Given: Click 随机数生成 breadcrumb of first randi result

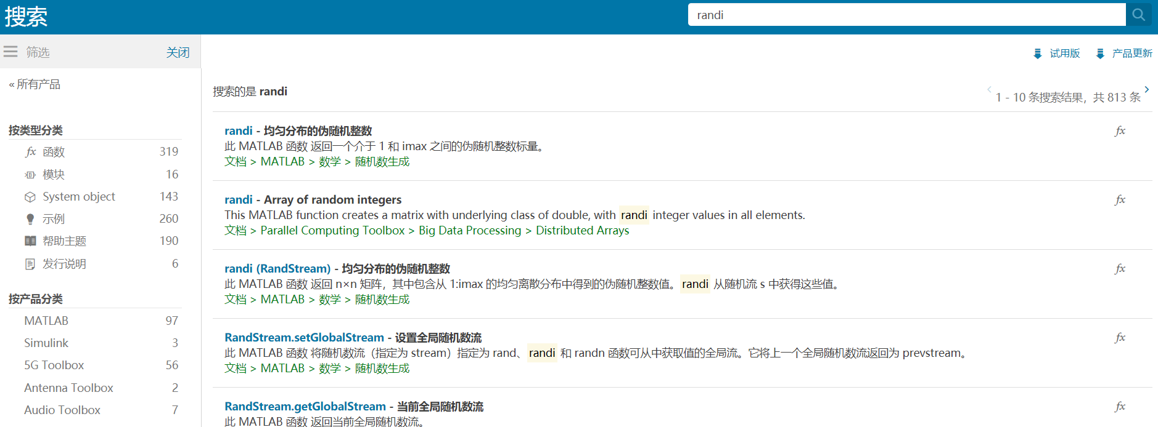Looking at the screenshot, I should coord(382,161).
